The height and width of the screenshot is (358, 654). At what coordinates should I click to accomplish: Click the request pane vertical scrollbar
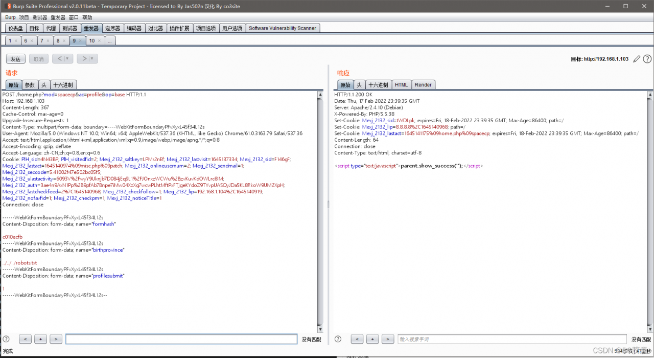pos(320,212)
